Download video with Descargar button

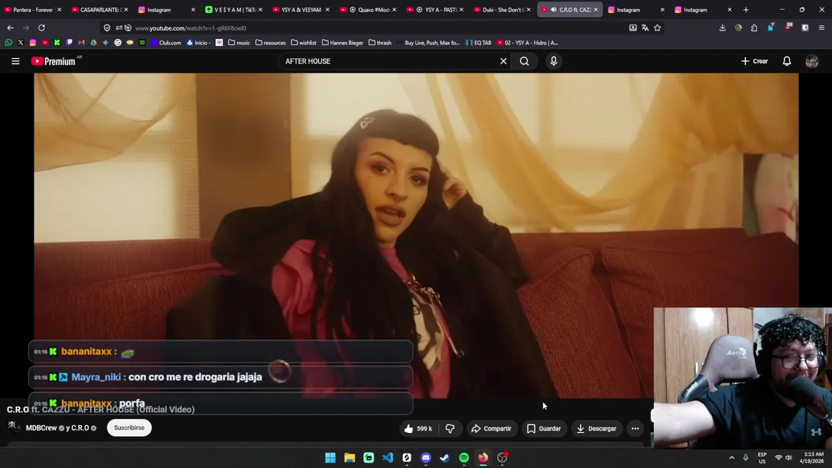pyautogui.click(x=596, y=428)
